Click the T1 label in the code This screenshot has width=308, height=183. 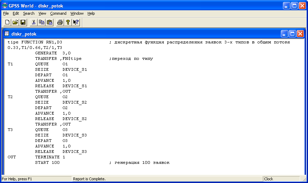10,64
